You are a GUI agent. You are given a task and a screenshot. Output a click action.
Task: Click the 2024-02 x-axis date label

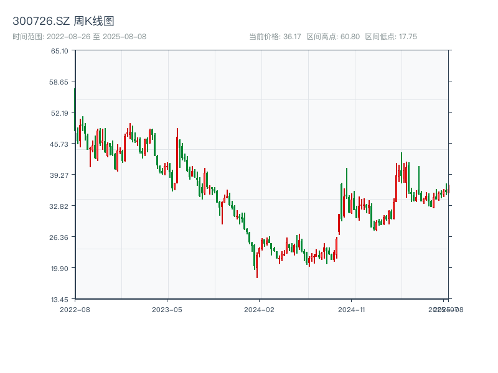[x=260, y=309]
